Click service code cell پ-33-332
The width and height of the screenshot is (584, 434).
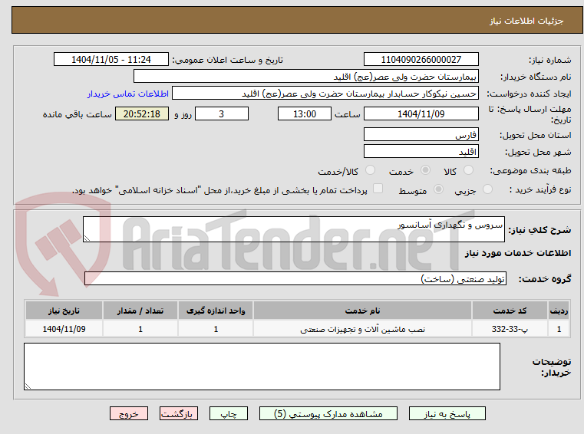coord(510,329)
